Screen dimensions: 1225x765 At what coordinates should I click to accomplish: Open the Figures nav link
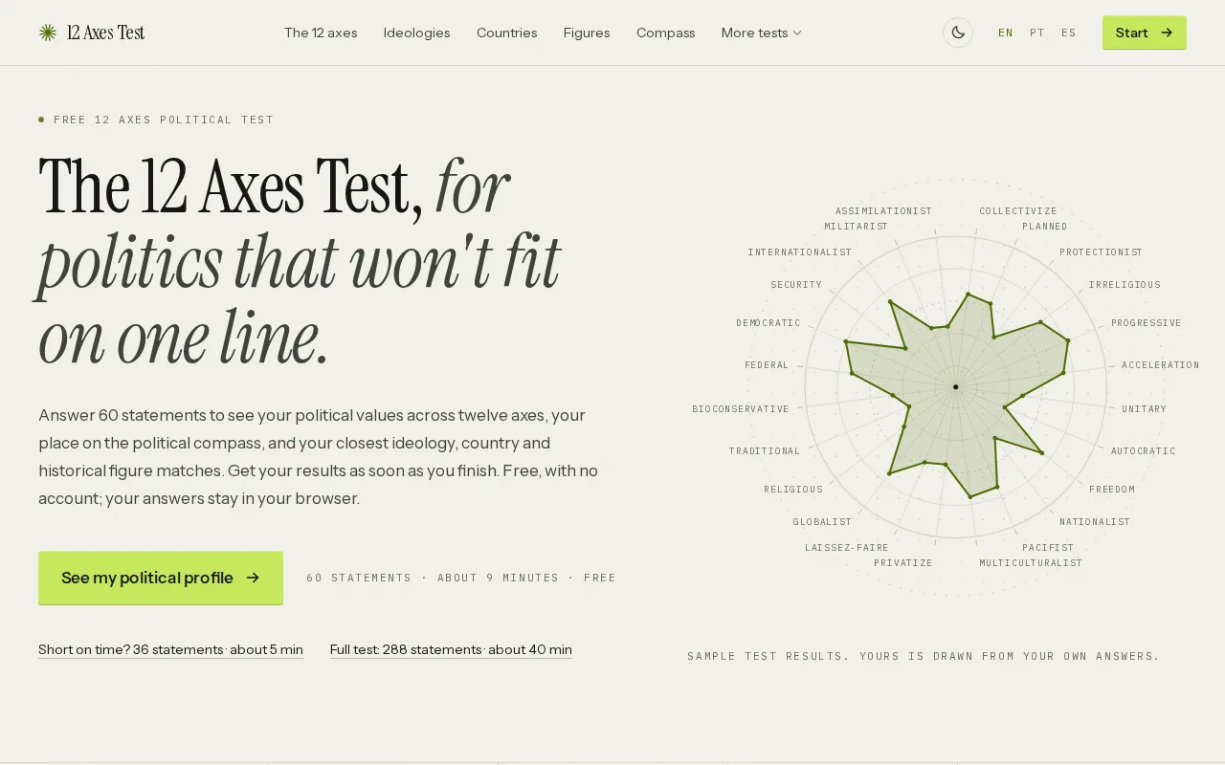(587, 33)
